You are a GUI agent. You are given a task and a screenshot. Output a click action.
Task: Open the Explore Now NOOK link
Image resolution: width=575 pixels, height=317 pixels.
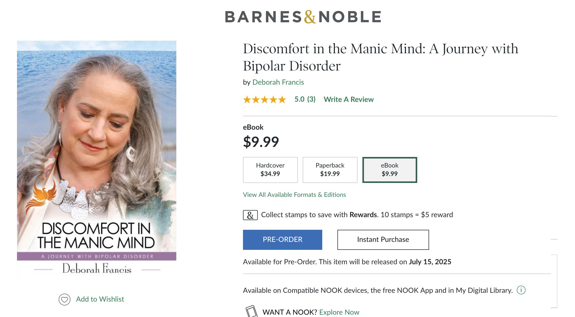pos(339,312)
